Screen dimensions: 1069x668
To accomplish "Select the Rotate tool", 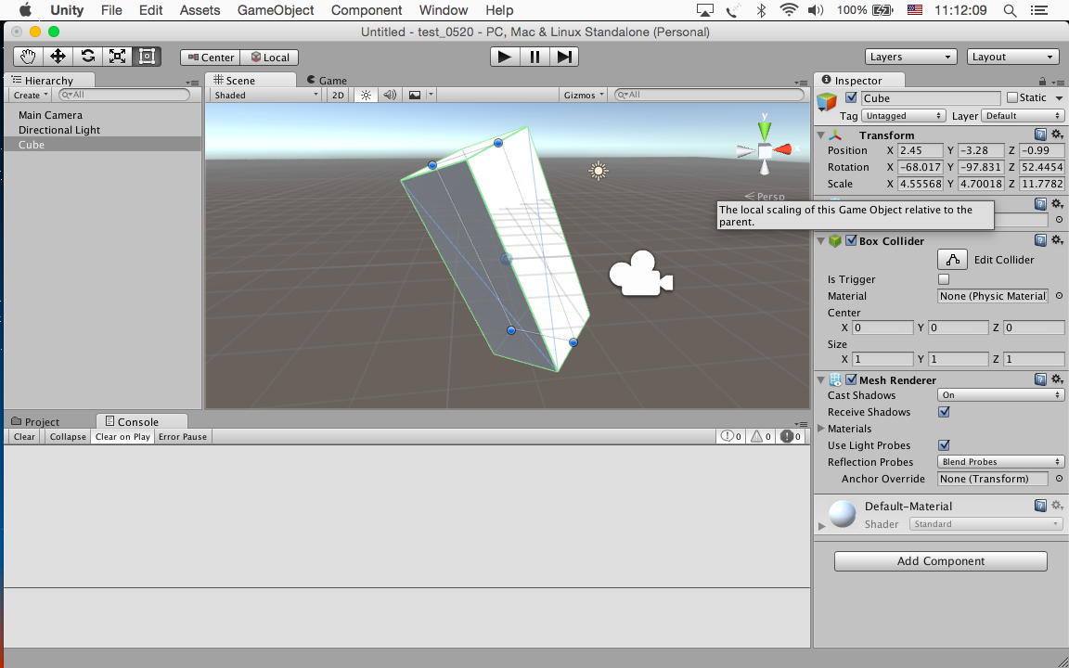I will (87, 57).
